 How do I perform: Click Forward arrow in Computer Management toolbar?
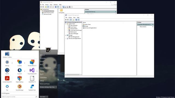(x=68, y=20)
